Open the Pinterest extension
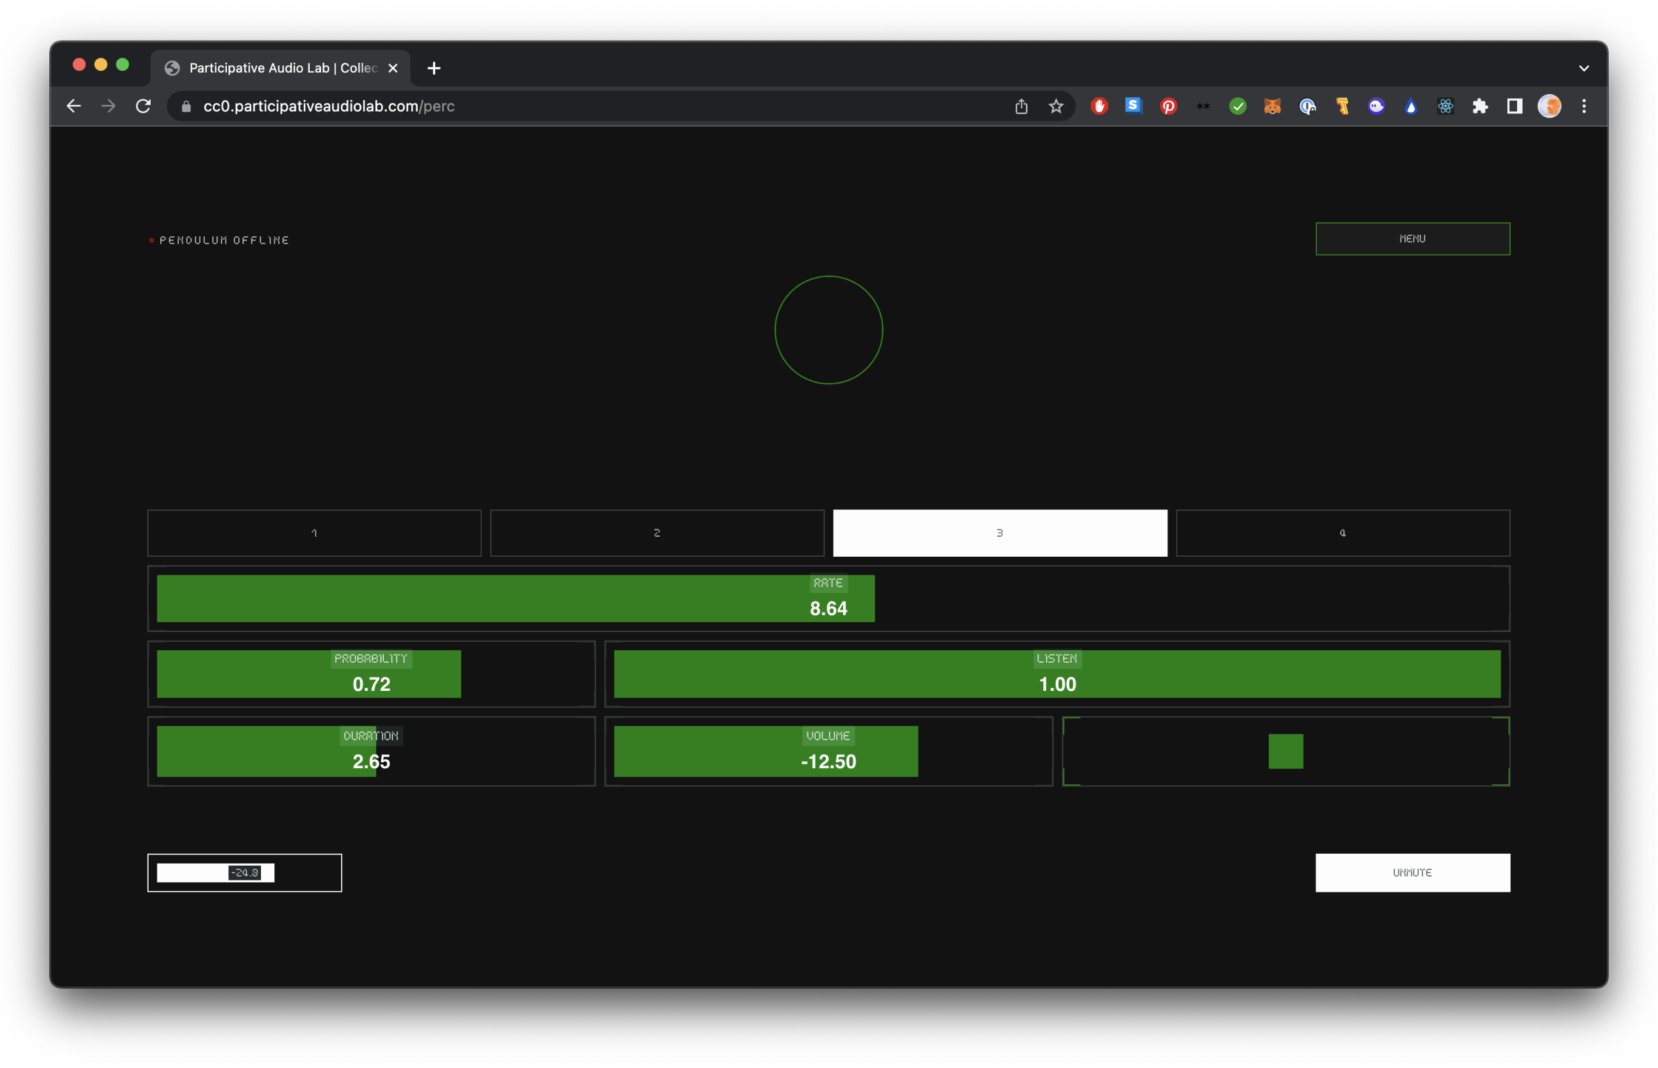The height and width of the screenshot is (1068, 1658). click(x=1169, y=106)
